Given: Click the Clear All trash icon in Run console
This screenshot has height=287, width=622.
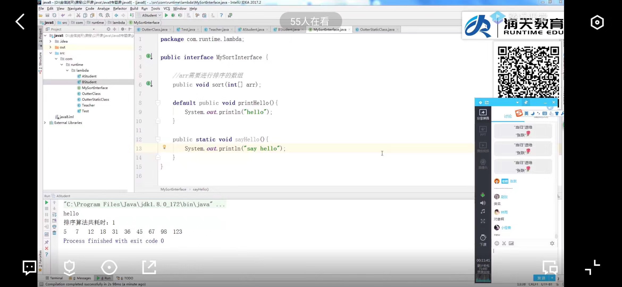Looking at the screenshot, I should tap(54, 233).
